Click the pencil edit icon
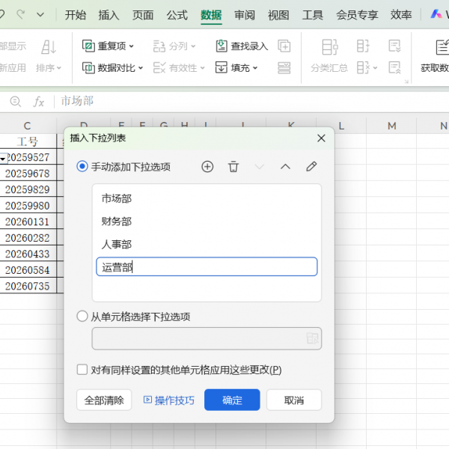 [x=311, y=167]
